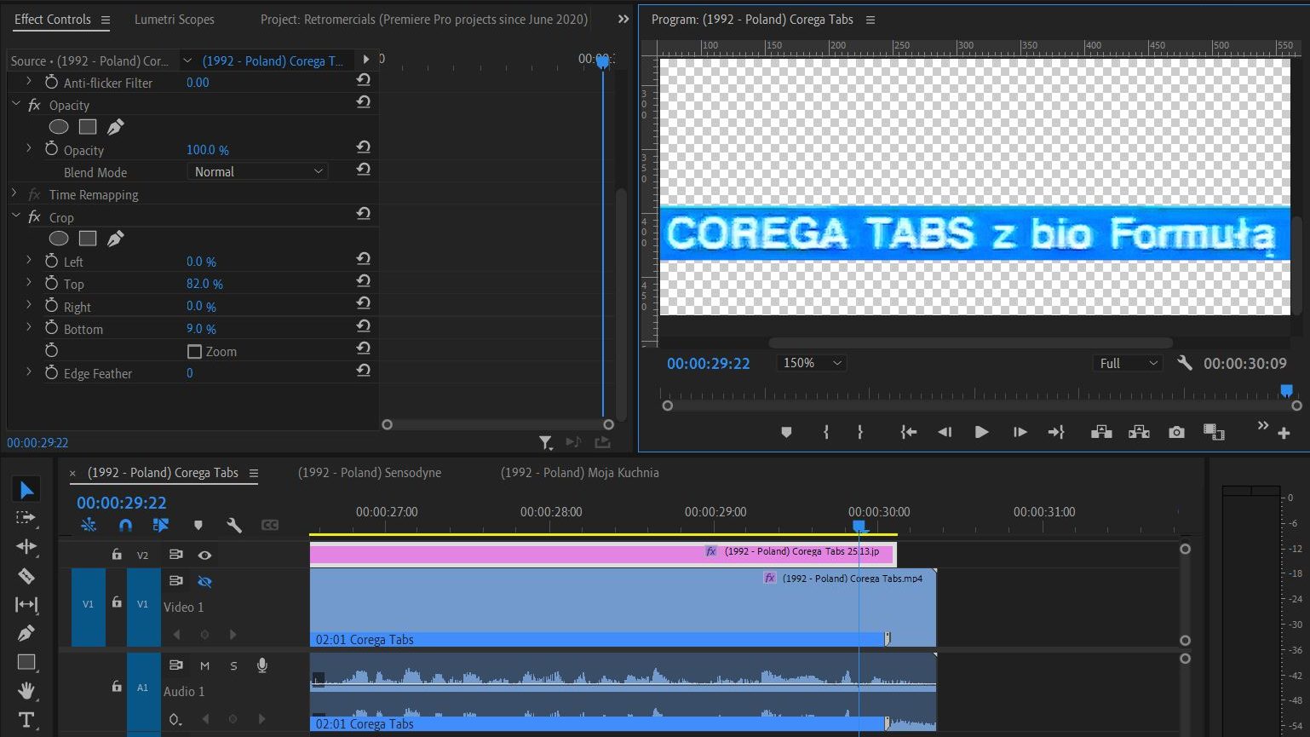Go to In point
This screenshot has height=737, width=1310.
[x=909, y=433]
